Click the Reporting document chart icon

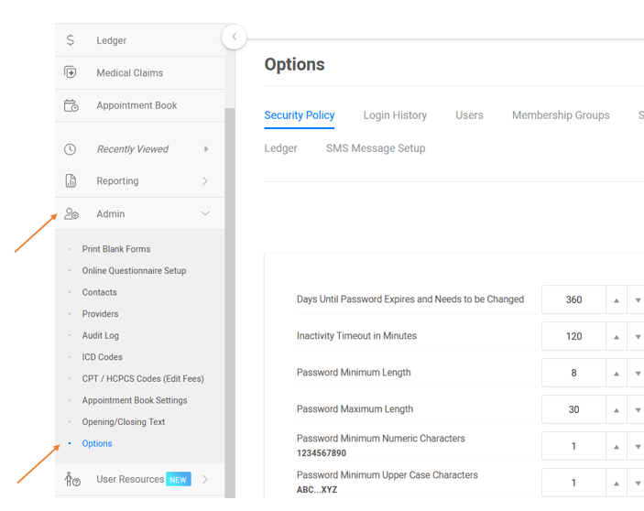point(71,180)
